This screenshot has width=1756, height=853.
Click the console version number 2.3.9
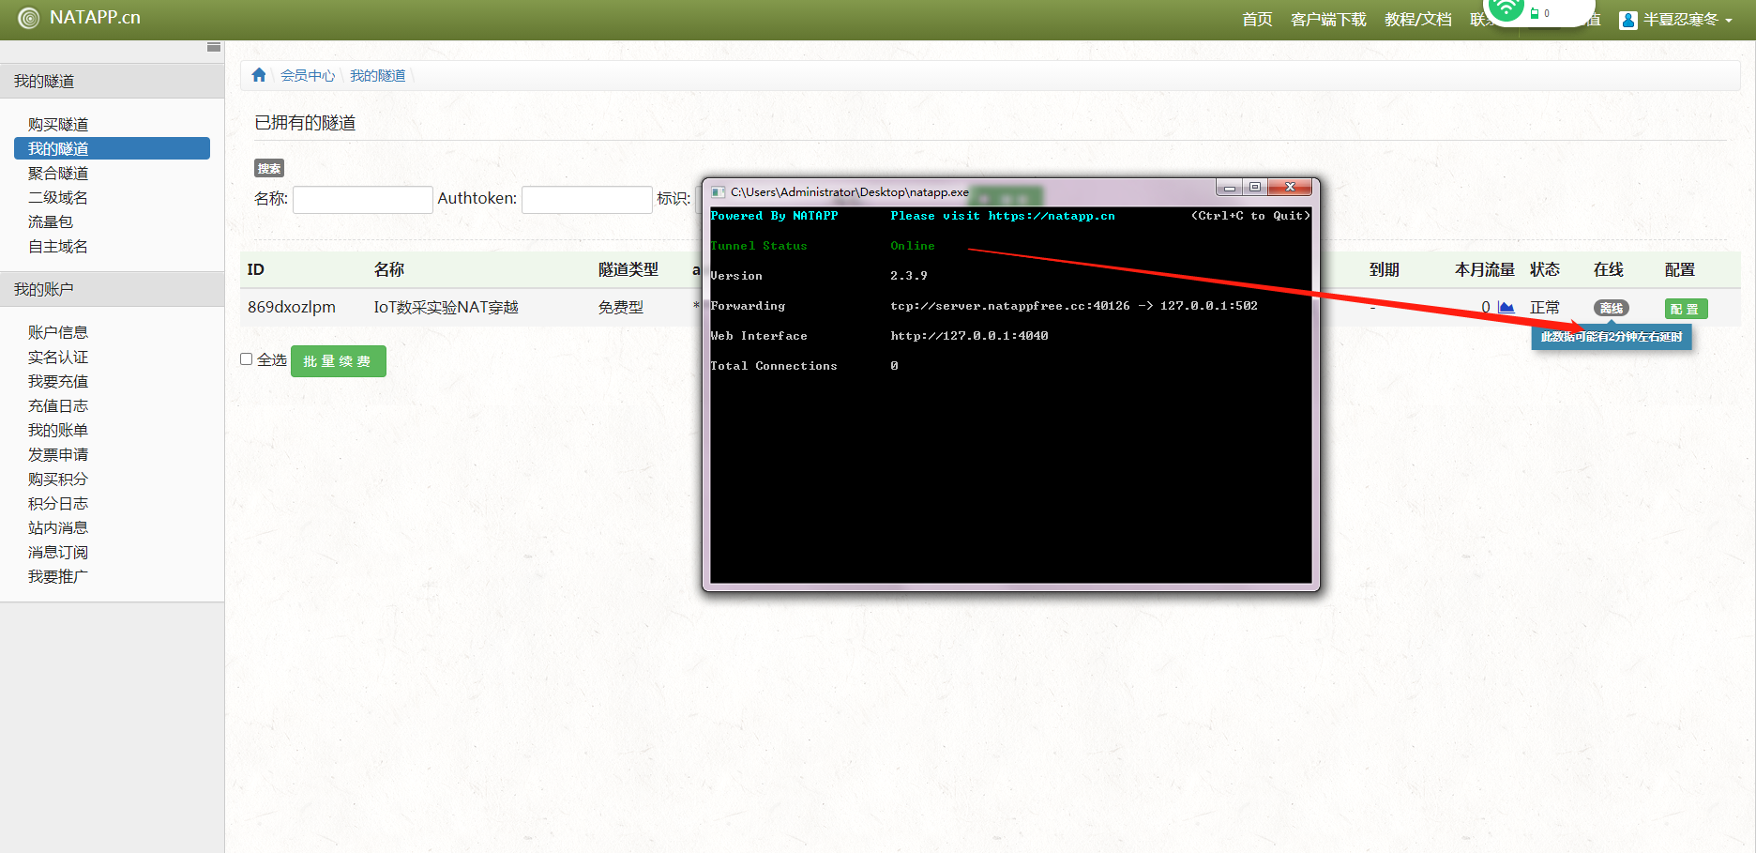point(909,276)
